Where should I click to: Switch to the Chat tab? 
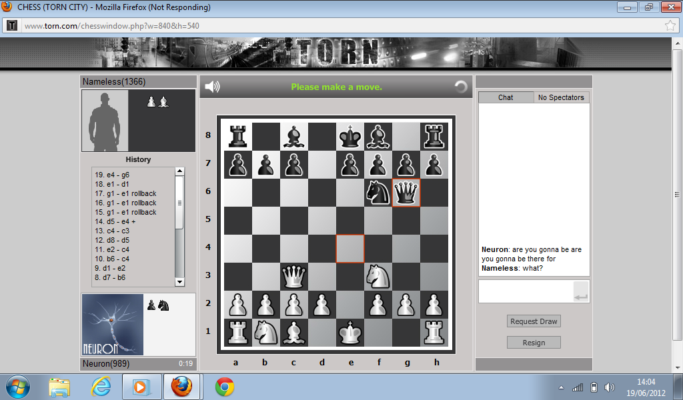click(506, 97)
